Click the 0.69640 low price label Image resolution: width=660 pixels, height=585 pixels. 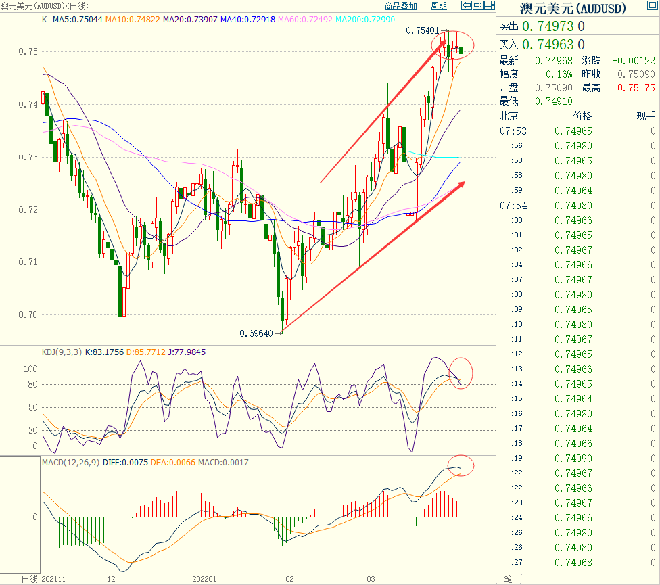(256, 333)
